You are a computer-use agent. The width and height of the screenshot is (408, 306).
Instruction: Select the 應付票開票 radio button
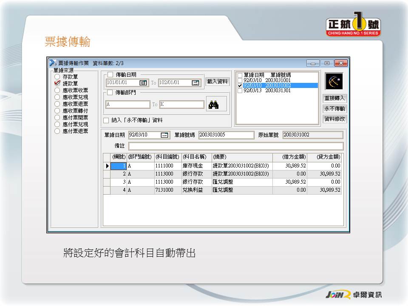pyautogui.click(x=57, y=118)
